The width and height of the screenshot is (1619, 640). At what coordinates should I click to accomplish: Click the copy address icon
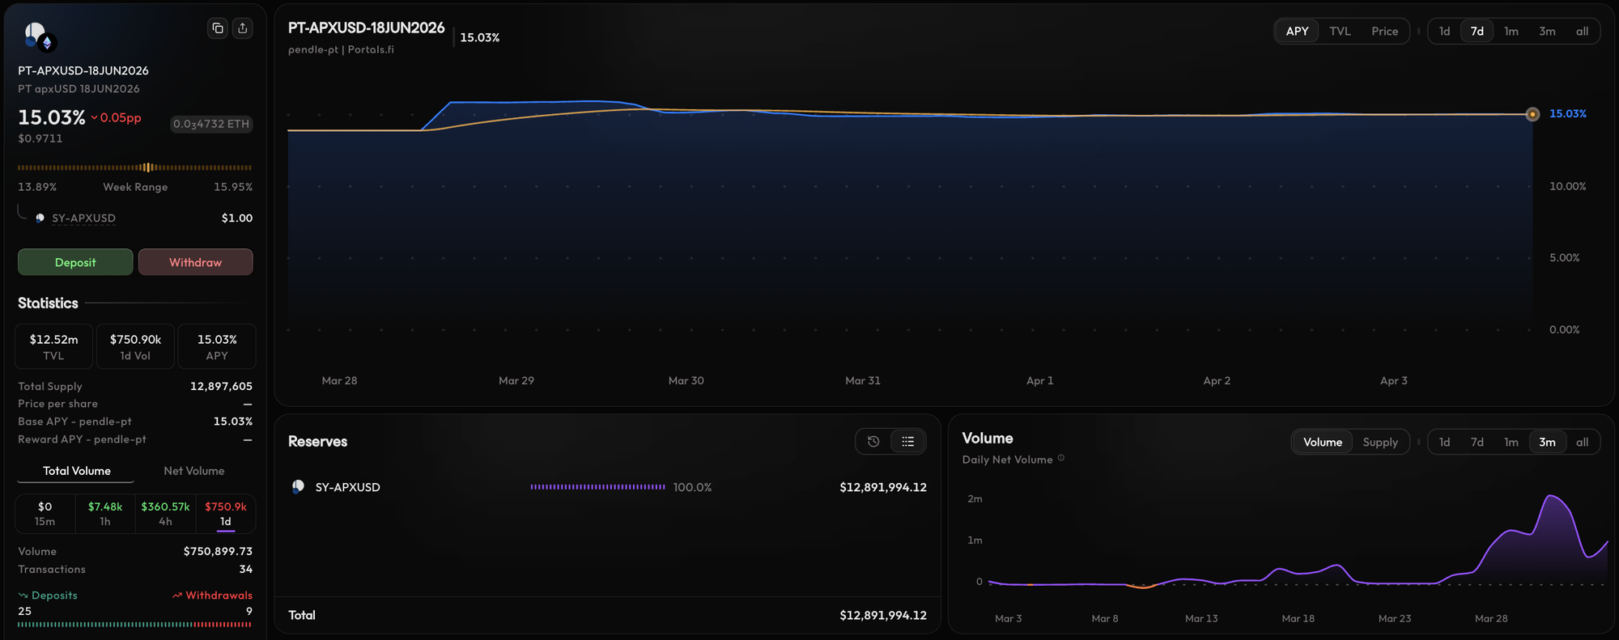point(218,28)
